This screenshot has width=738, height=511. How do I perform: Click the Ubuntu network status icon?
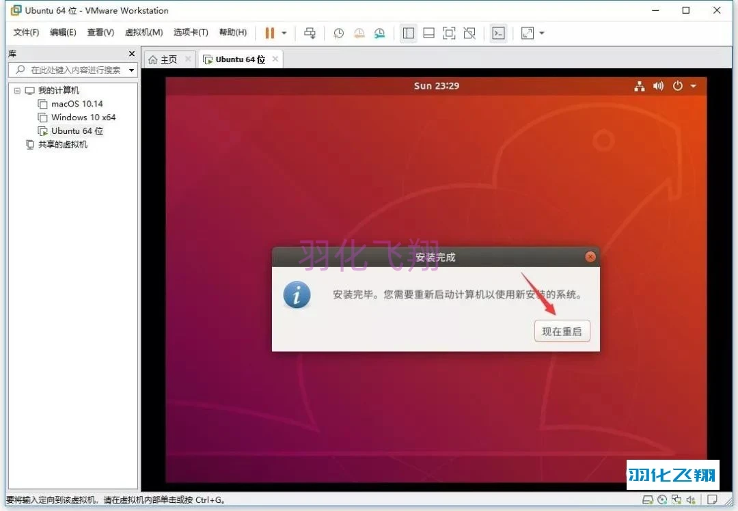(639, 86)
